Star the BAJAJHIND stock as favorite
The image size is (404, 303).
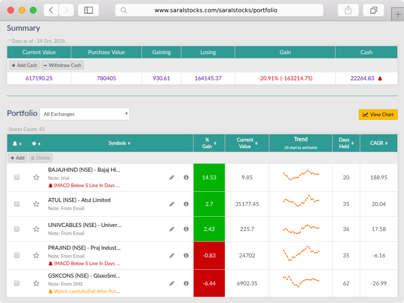point(36,177)
